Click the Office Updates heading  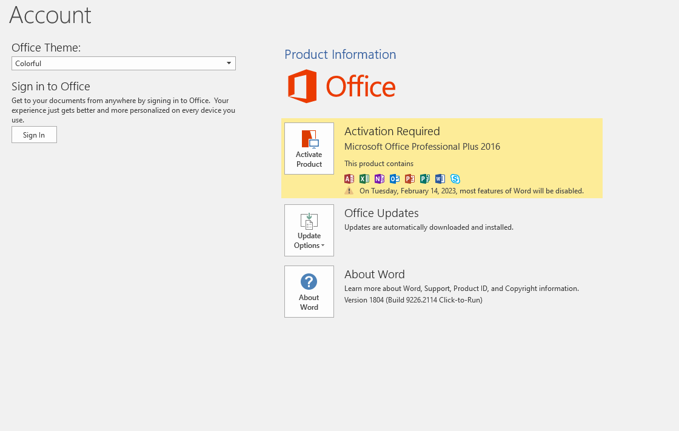coord(381,213)
